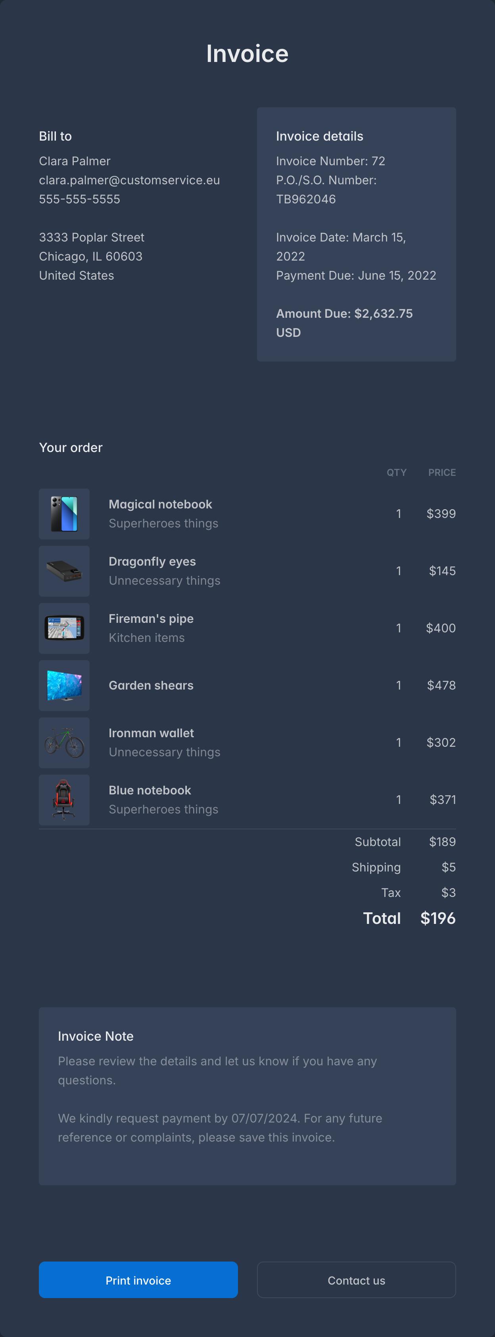Open the TV thumbnail for Garden shears
495x1337 pixels.
[x=64, y=685]
